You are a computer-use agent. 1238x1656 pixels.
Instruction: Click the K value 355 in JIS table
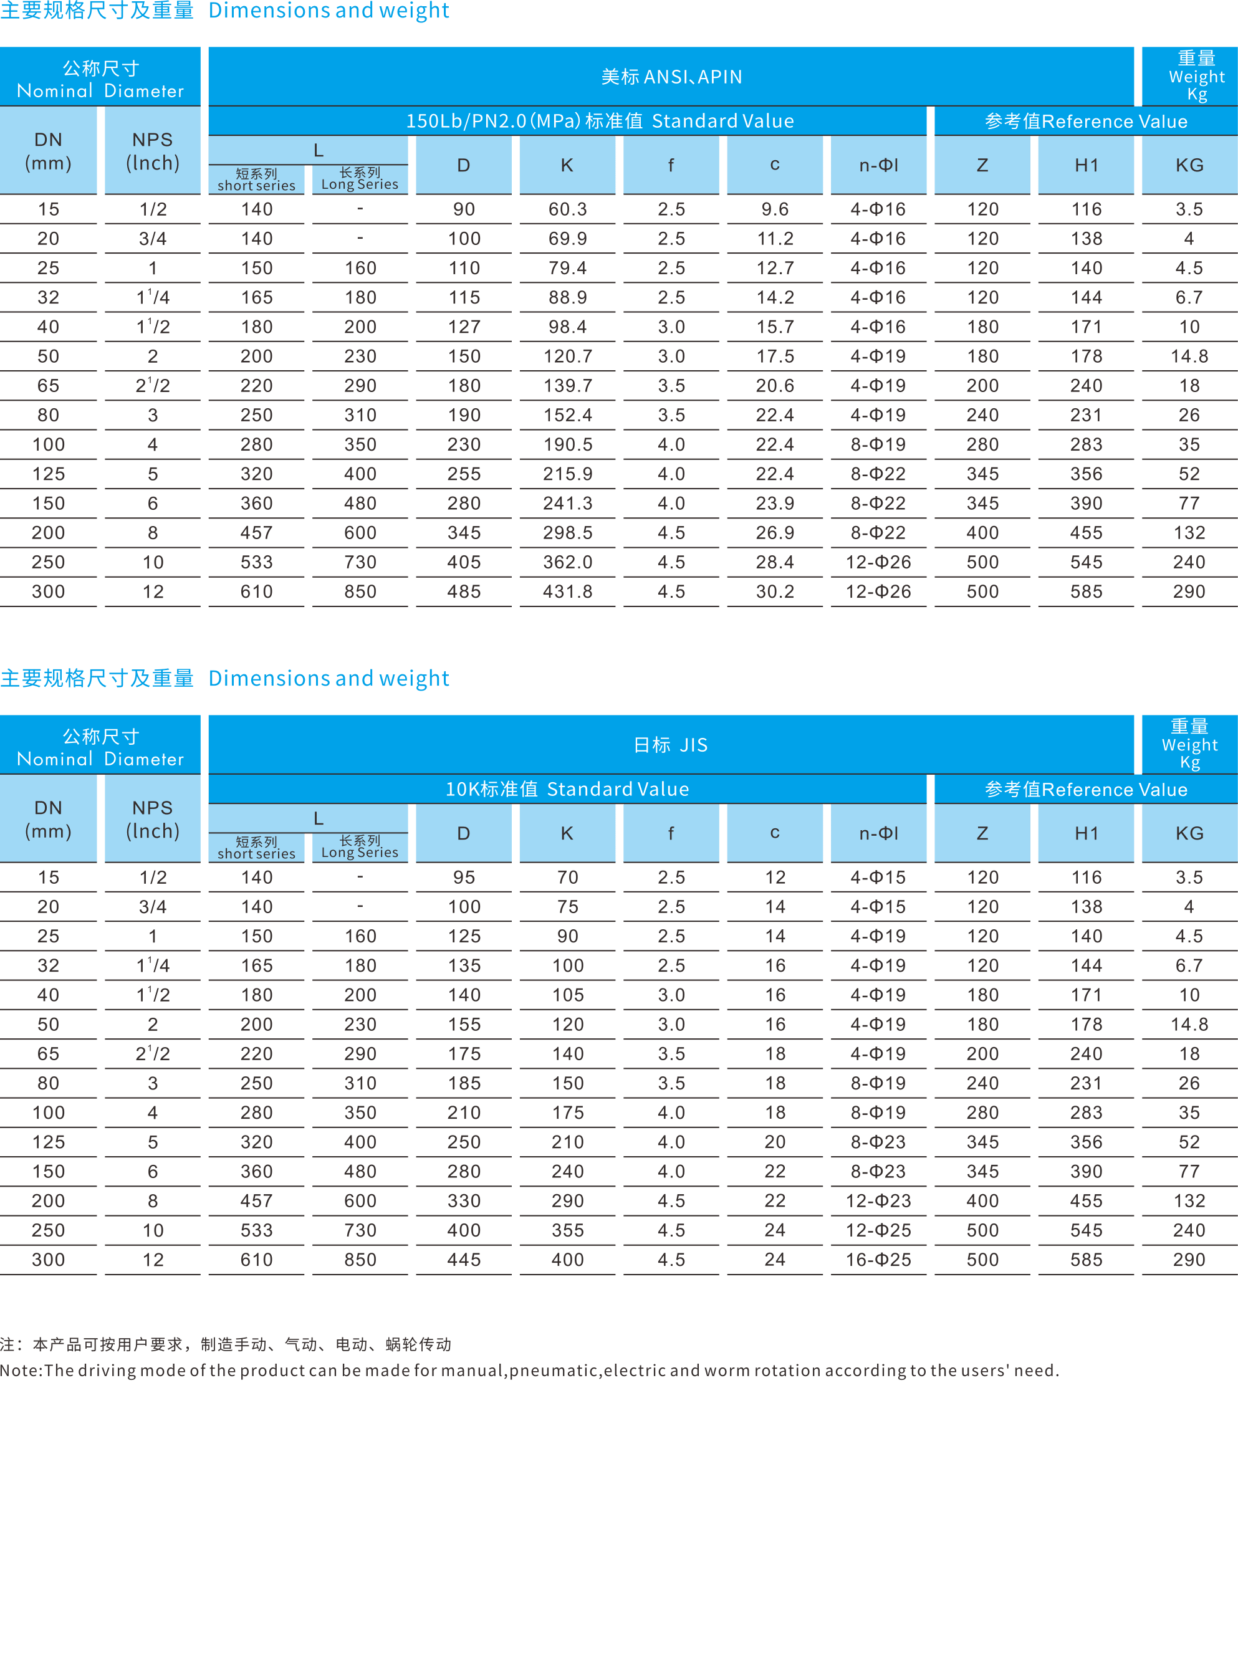(568, 1230)
